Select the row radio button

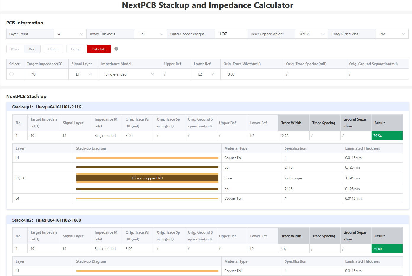pos(12,74)
